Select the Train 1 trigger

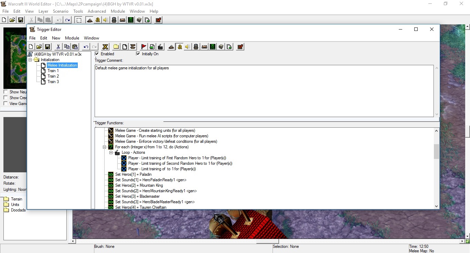point(53,71)
